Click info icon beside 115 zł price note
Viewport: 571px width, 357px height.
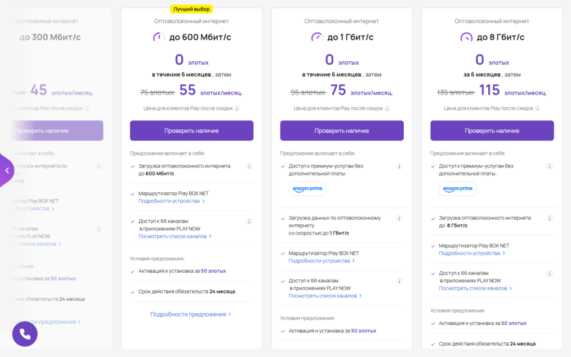pyautogui.click(x=538, y=109)
